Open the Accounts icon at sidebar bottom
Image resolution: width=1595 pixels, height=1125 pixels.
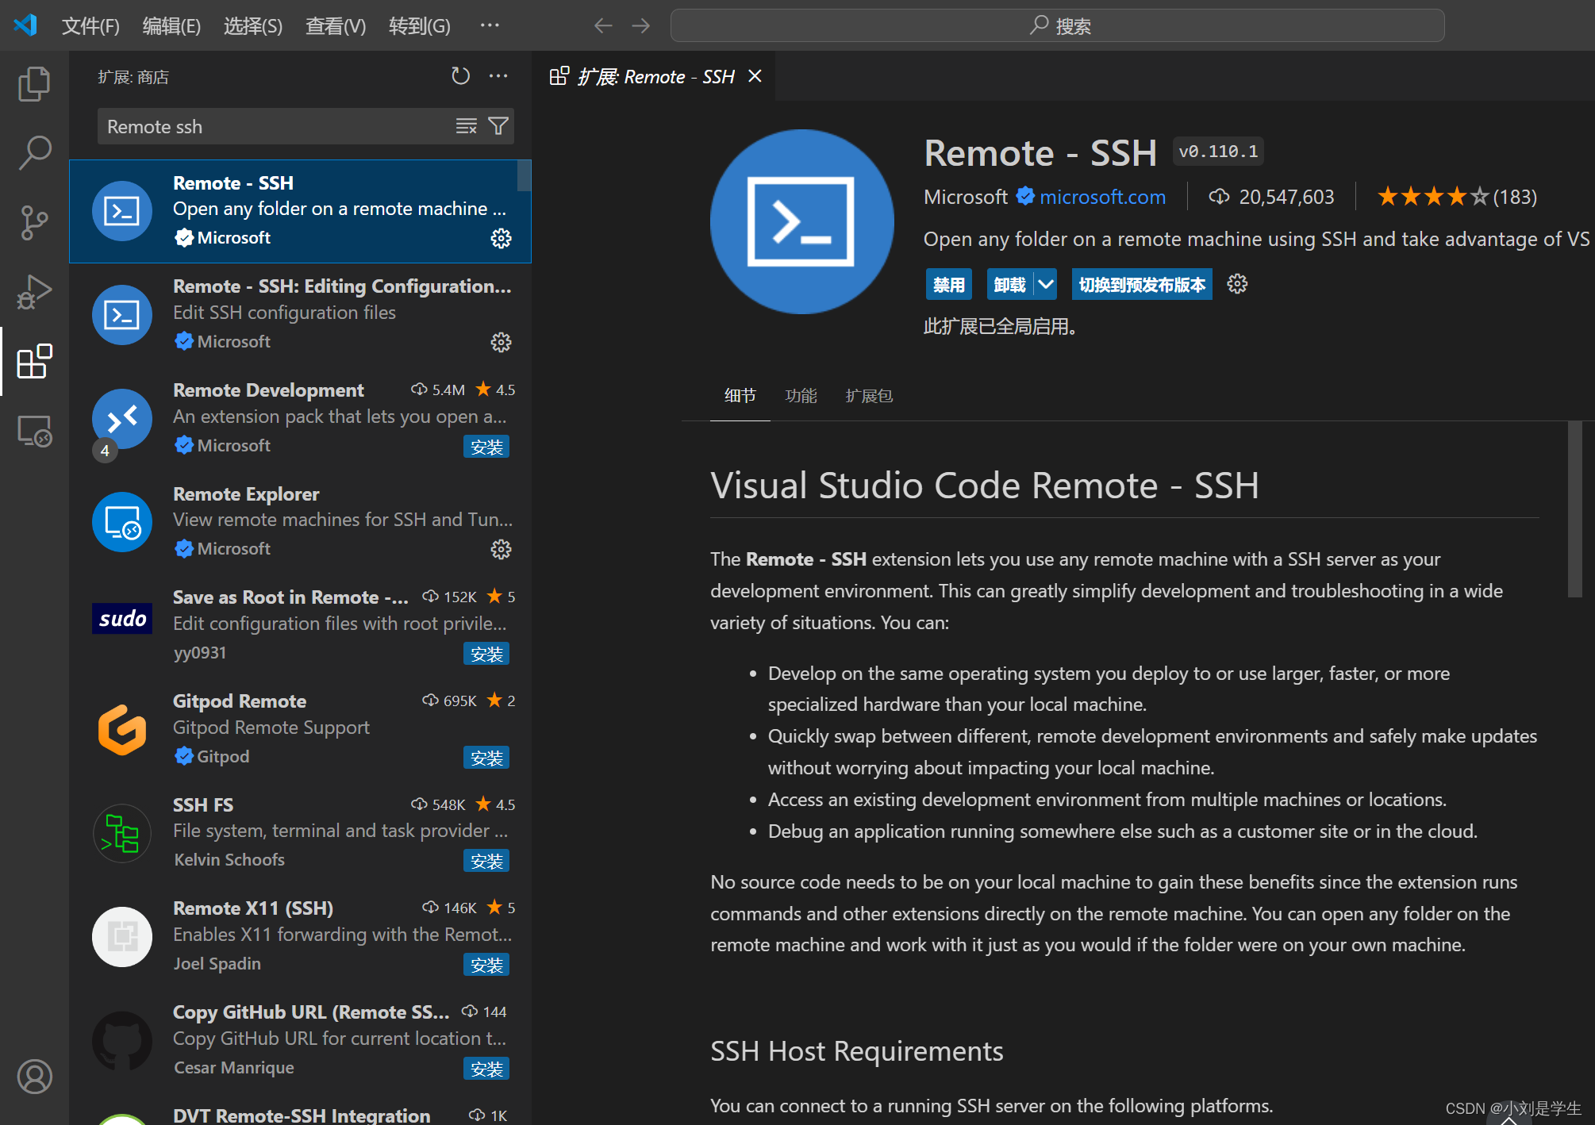pyautogui.click(x=34, y=1077)
